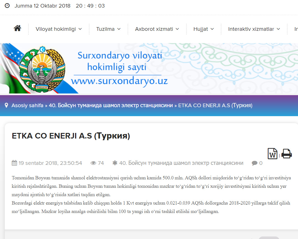Download the article as a Word document
The width and height of the screenshot is (298, 239).
pyautogui.click(x=273, y=154)
